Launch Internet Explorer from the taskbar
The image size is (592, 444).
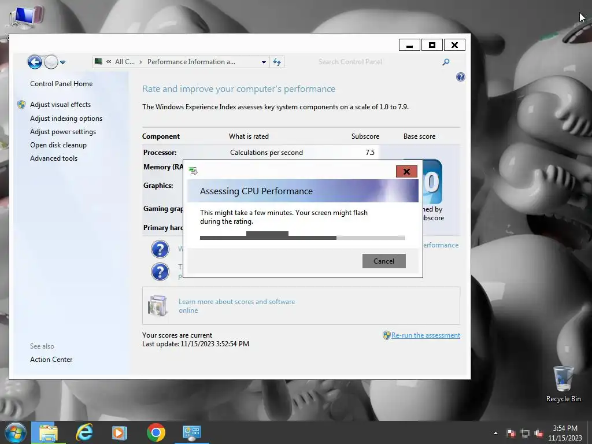tap(84, 432)
